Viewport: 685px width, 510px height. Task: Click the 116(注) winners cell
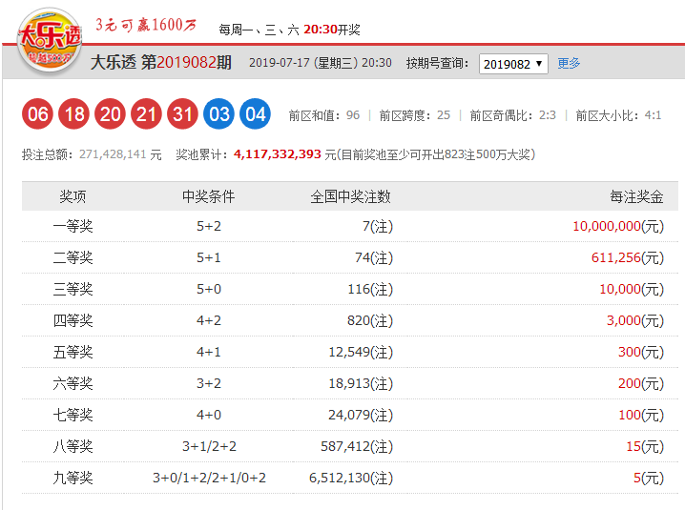click(370, 289)
